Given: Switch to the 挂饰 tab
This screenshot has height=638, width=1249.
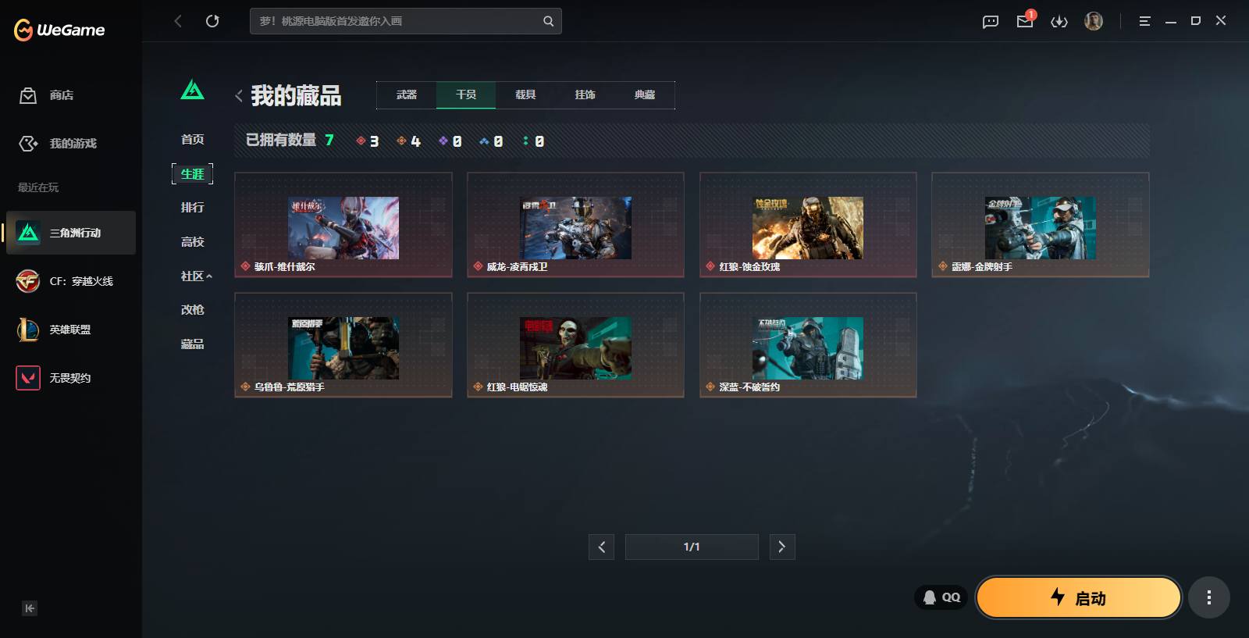Looking at the screenshot, I should [x=585, y=95].
